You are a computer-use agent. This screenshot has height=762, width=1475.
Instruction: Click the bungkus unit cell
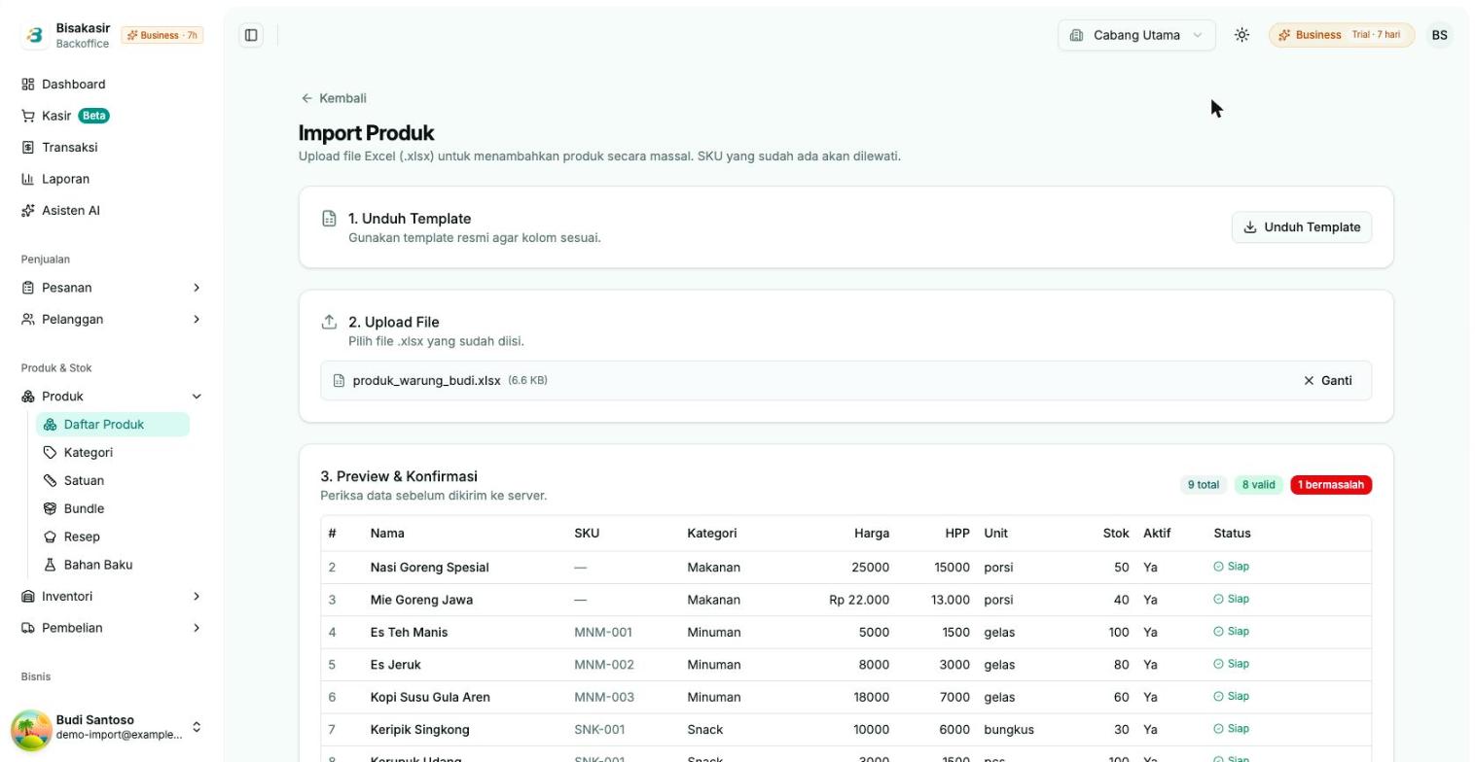[x=1009, y=730]
